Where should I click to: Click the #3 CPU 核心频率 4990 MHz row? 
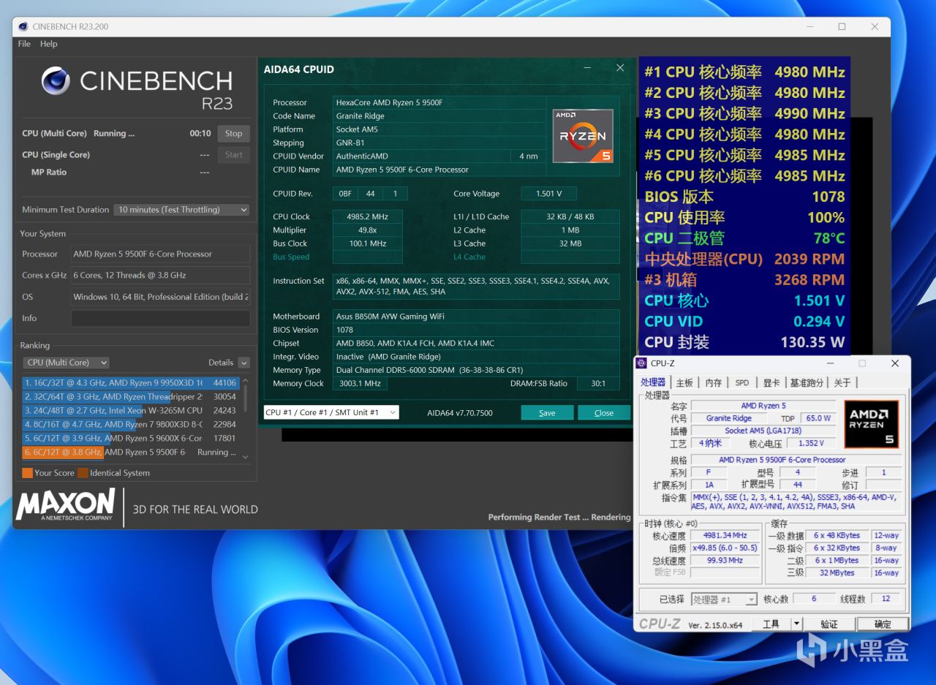click(x=744, y=113)
